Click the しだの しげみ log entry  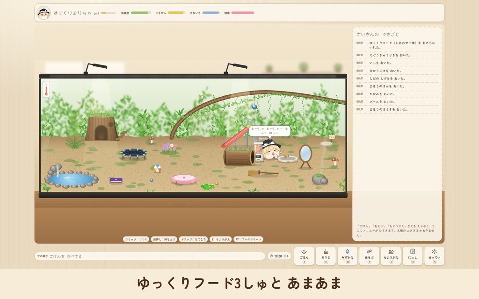click(397, 78)
